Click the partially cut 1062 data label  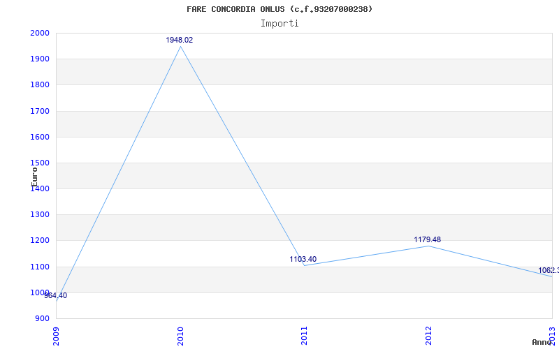[x=549, y=271]
